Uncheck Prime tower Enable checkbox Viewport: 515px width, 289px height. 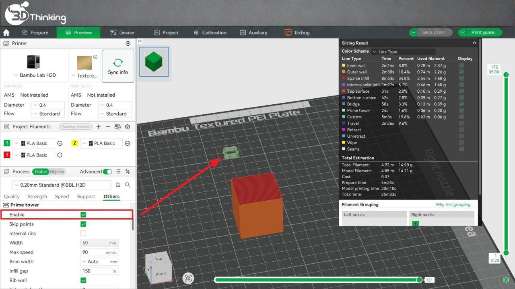click(x=83, y=215)
